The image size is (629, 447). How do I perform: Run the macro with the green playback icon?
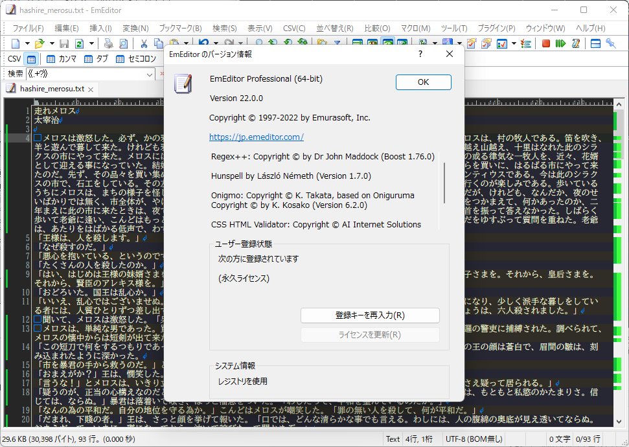pyautogui.click(x=560, y=43)
